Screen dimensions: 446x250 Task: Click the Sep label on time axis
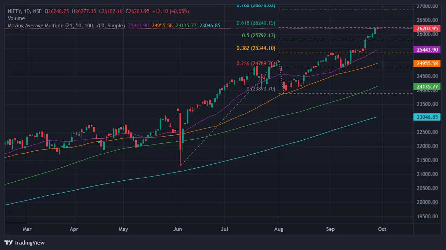(330, 229)
